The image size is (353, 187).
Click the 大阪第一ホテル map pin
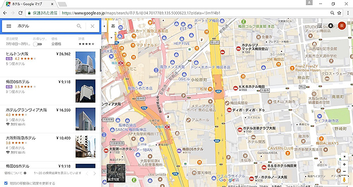(106, 151)
